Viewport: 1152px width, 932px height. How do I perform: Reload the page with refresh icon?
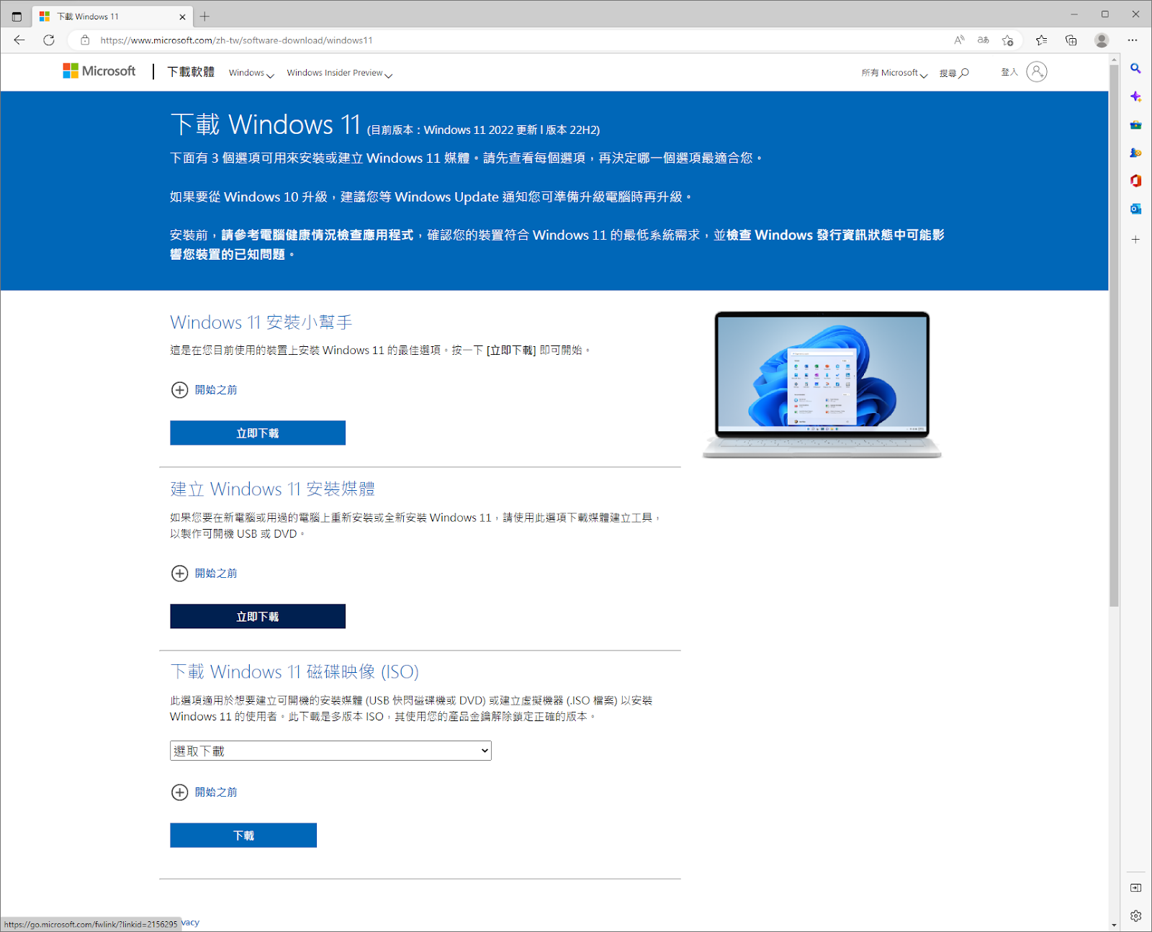pyautogui.click(x=49, y=40)
